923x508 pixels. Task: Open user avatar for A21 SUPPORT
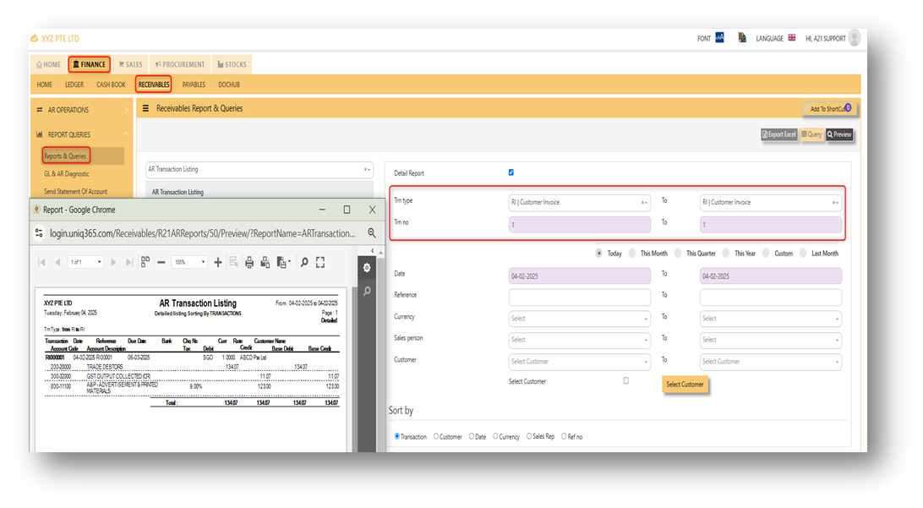[x=855, y=38]
